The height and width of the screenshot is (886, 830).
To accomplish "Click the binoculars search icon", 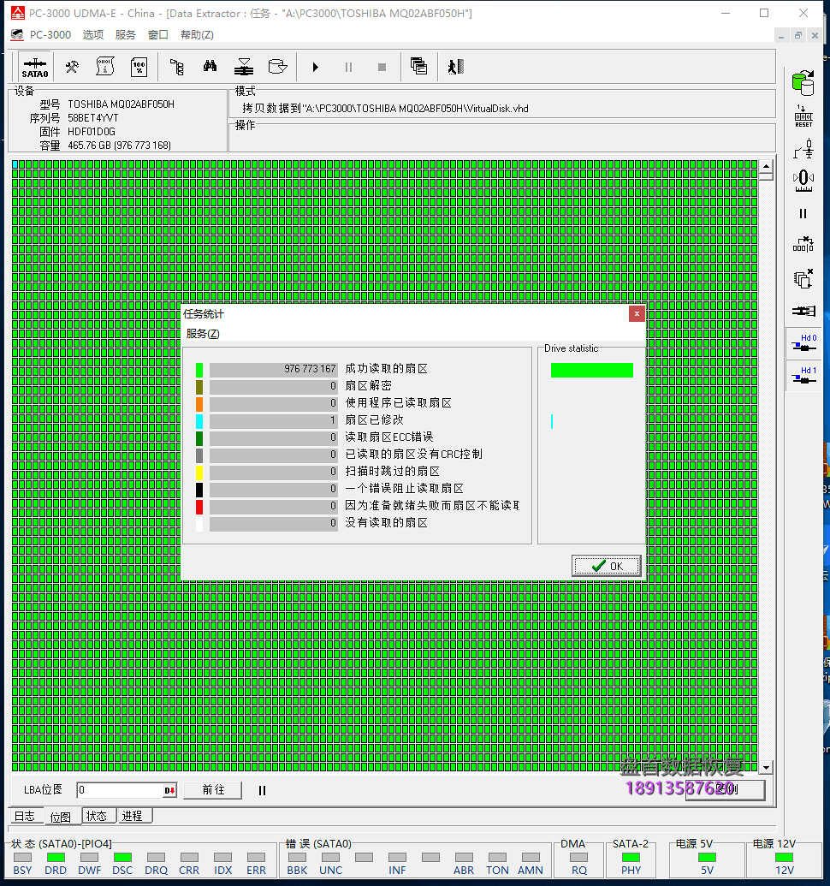I will (x=210, y=68).
